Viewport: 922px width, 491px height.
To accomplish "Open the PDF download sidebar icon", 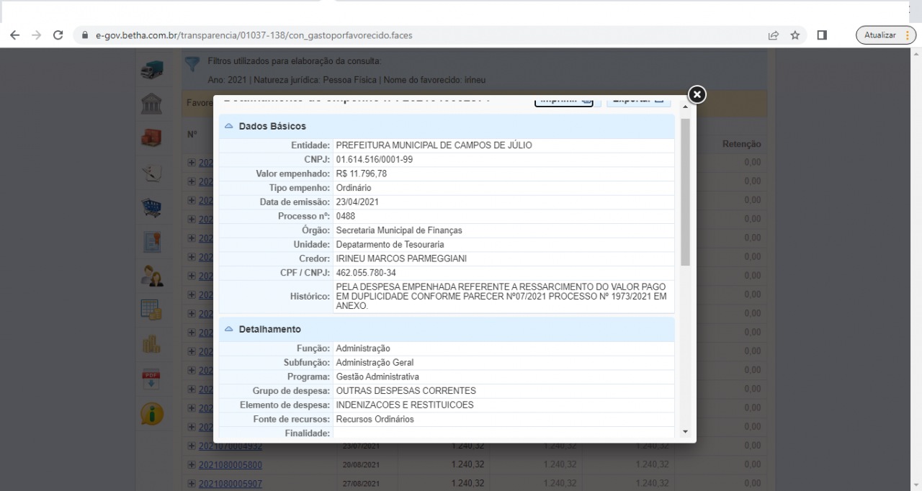I will click(151, 379).
